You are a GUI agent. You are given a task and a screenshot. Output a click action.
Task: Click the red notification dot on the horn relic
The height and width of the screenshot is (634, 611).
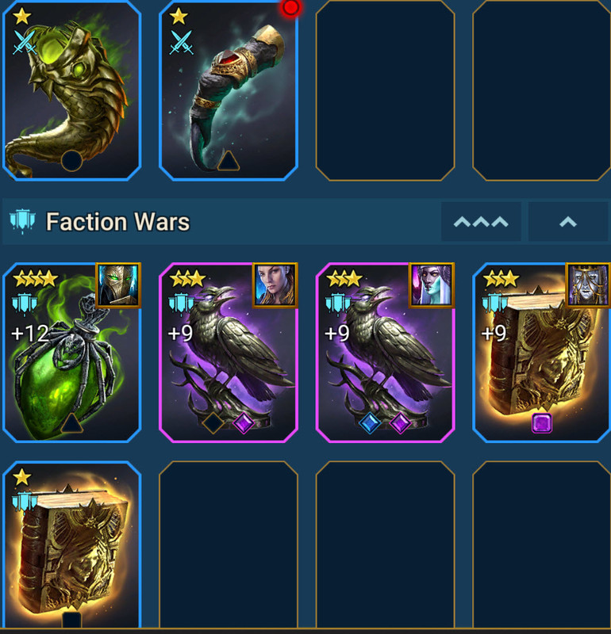[x=290, y=7]
